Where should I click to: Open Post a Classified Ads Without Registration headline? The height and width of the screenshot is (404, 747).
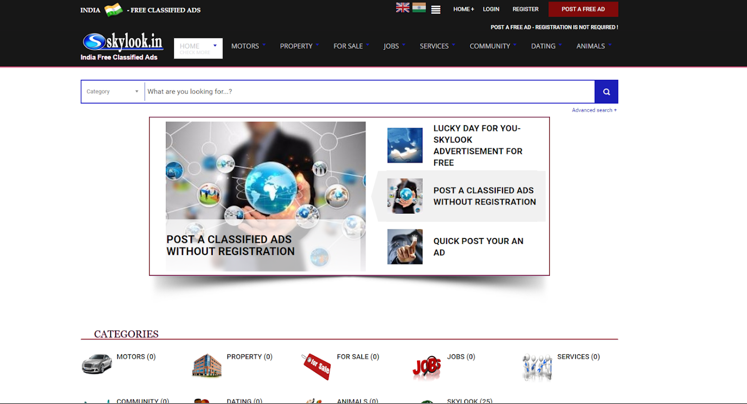(485, 196)
